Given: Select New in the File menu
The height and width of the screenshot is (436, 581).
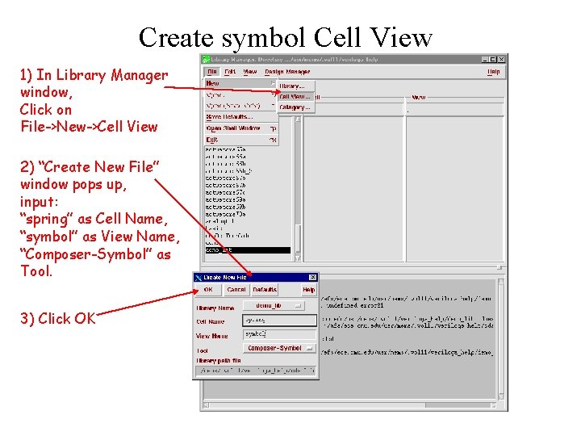Looking at the screenshot, I should 240,83.
